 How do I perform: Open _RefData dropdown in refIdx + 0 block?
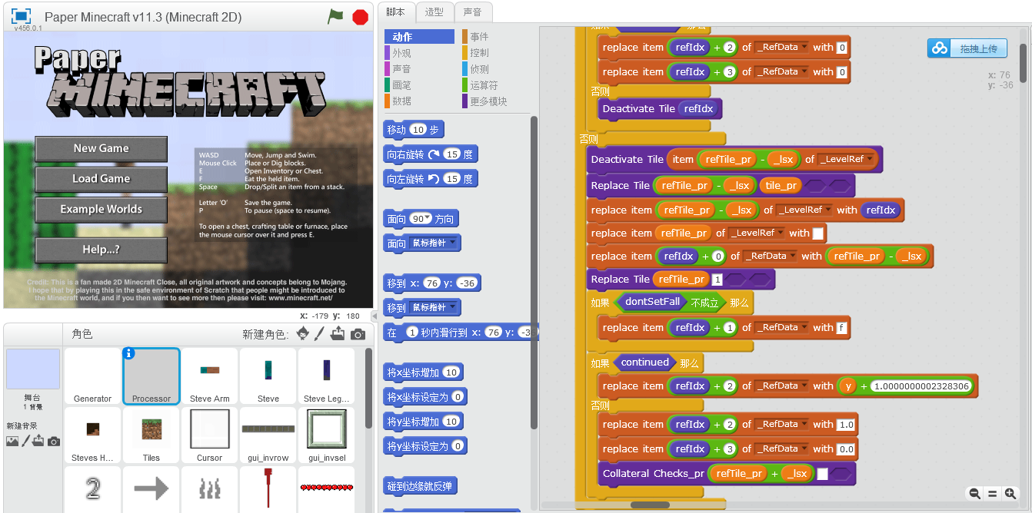click(792, 256)
